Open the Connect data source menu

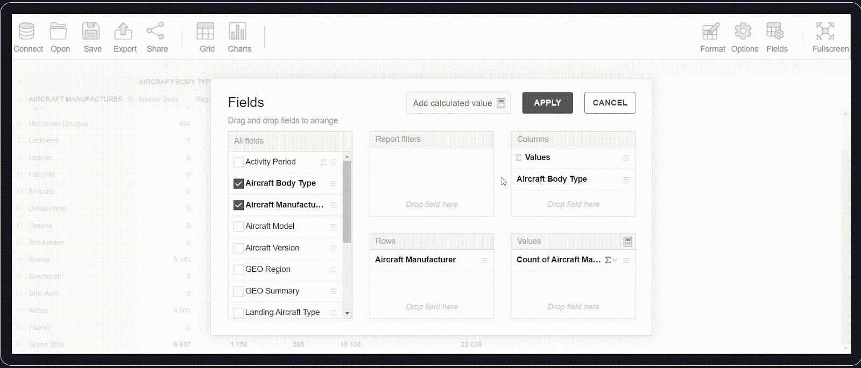pos(27,38)
